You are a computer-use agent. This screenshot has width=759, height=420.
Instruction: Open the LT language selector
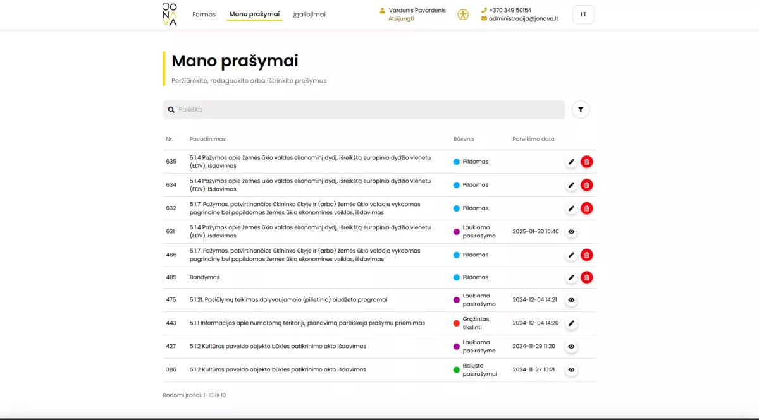click(583, 14)
